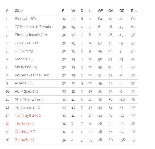Click the GerboSport club at position 16
This screenshot has width=155, height=149.
coord(24,140)
